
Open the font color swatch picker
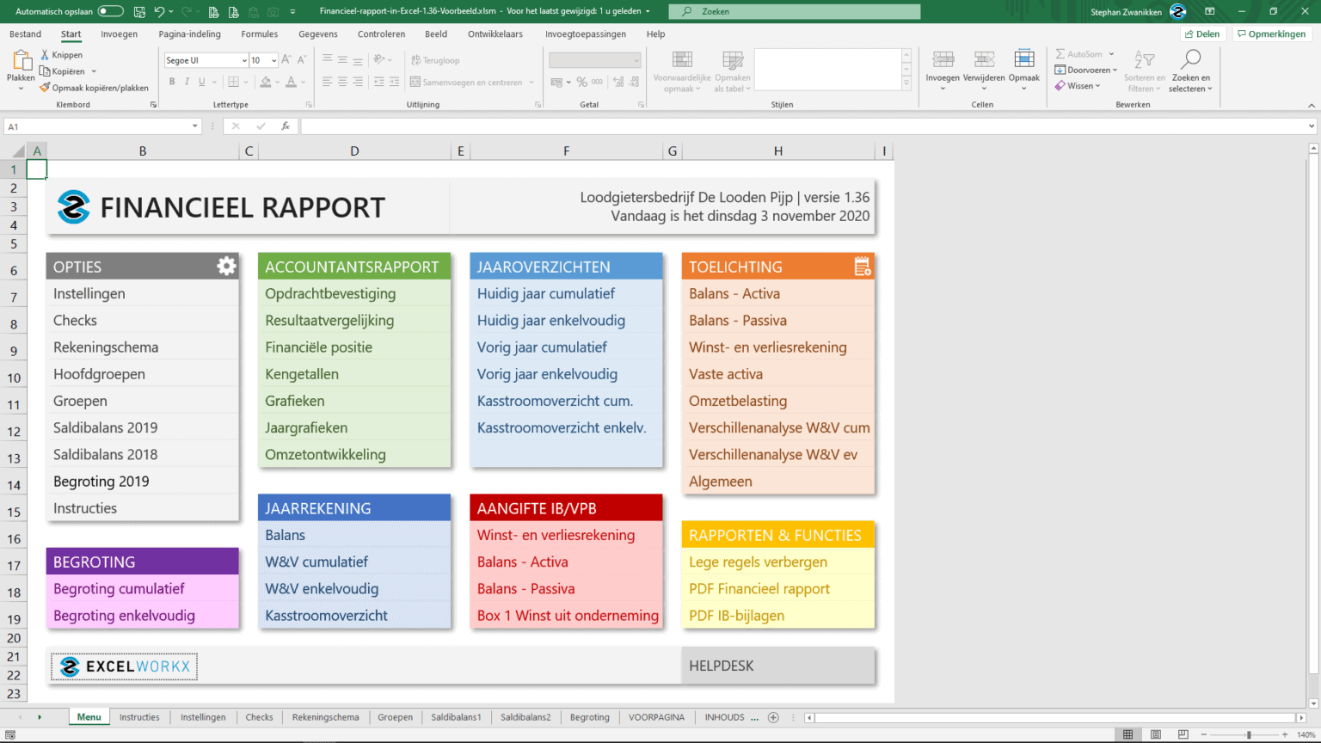click(x=301, y=81)
